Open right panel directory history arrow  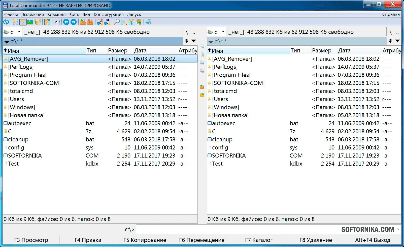click(397, 41)
